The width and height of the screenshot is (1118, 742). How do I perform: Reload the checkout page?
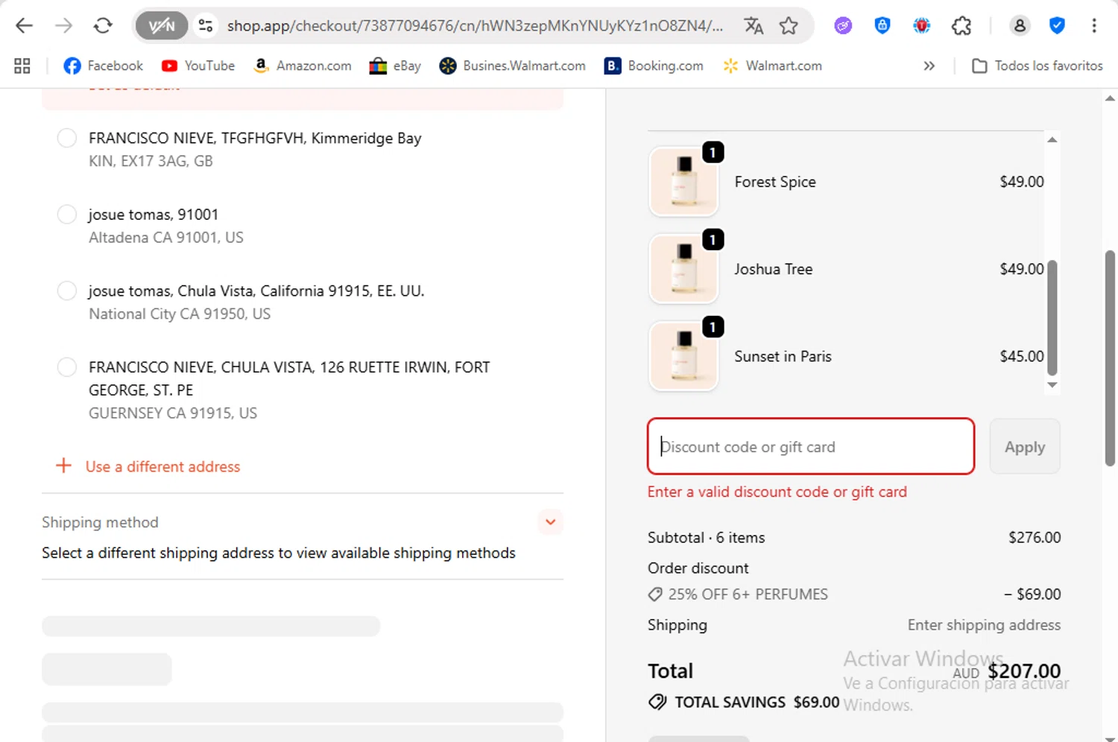click(103, 26)
